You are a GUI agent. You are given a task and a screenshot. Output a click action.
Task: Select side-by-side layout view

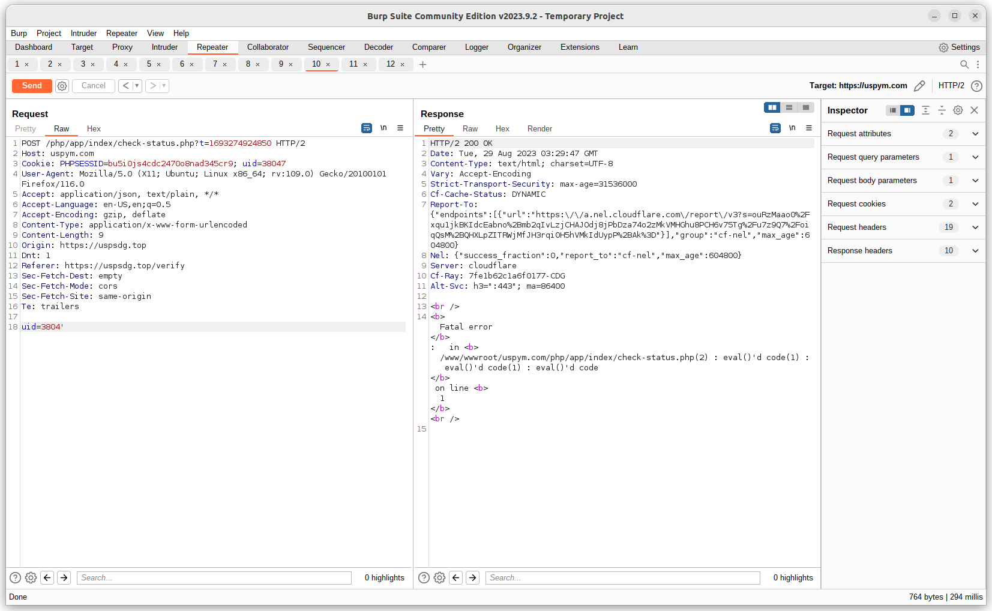tap(772, 107)
